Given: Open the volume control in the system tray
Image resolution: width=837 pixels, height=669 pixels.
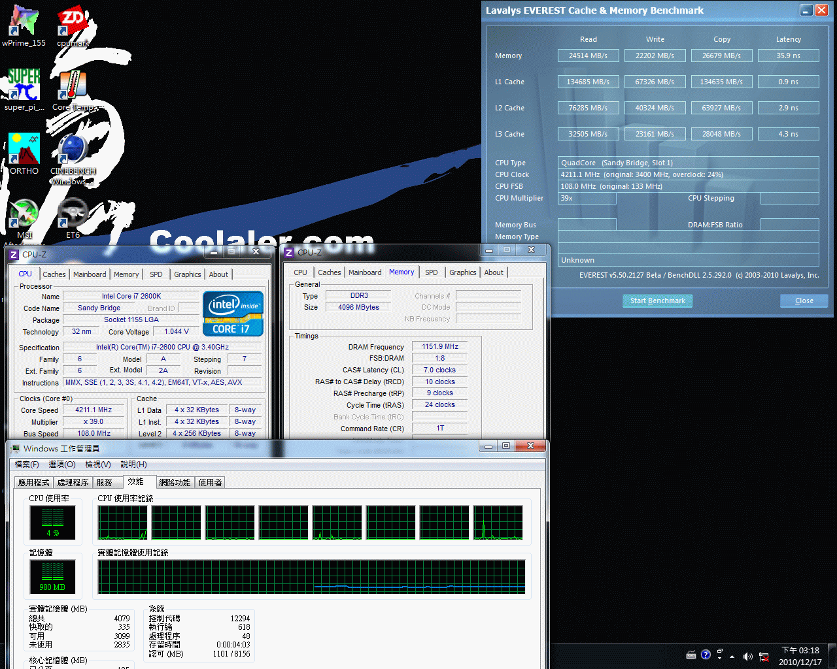Looking at the screenshot, I should click(747, 656).
